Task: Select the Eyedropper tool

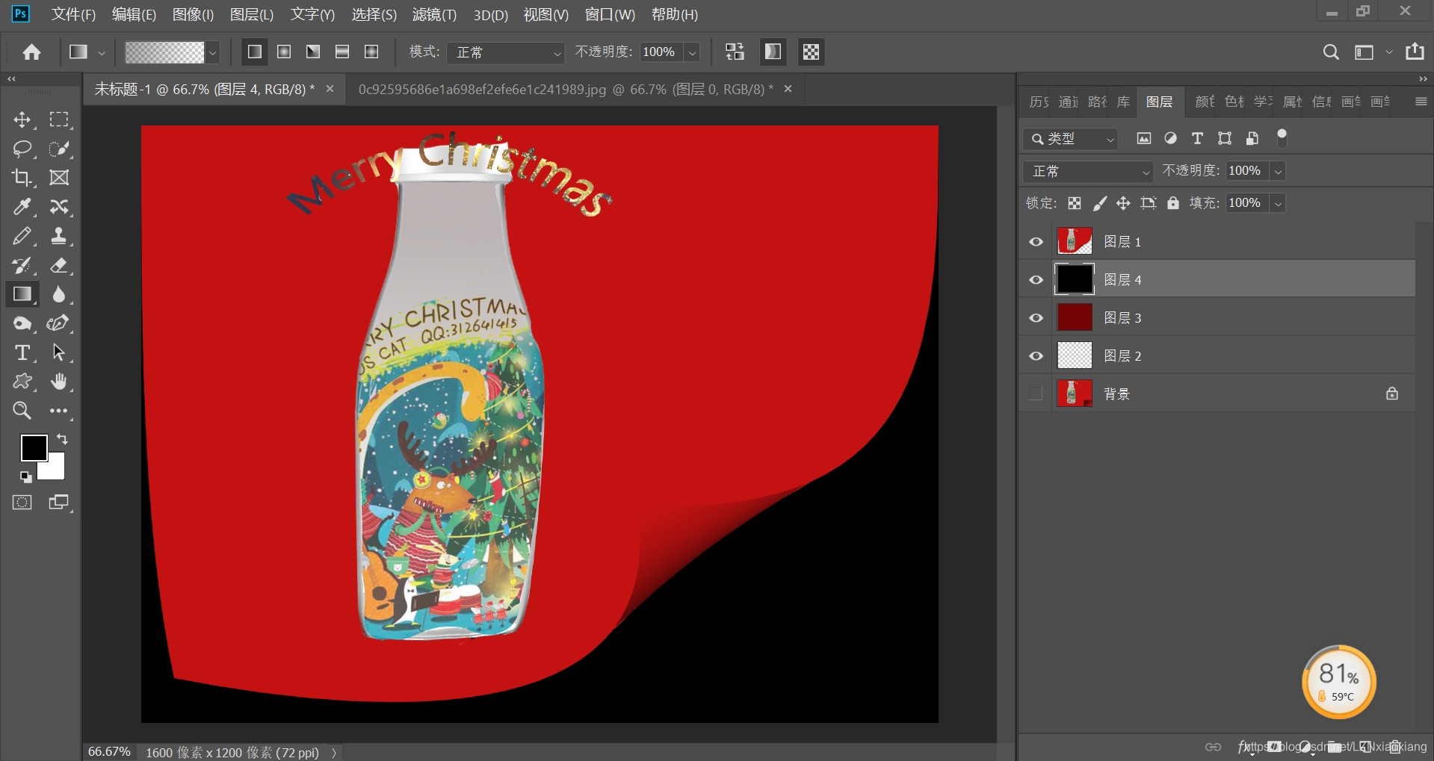Action: (x=22, y=207)
